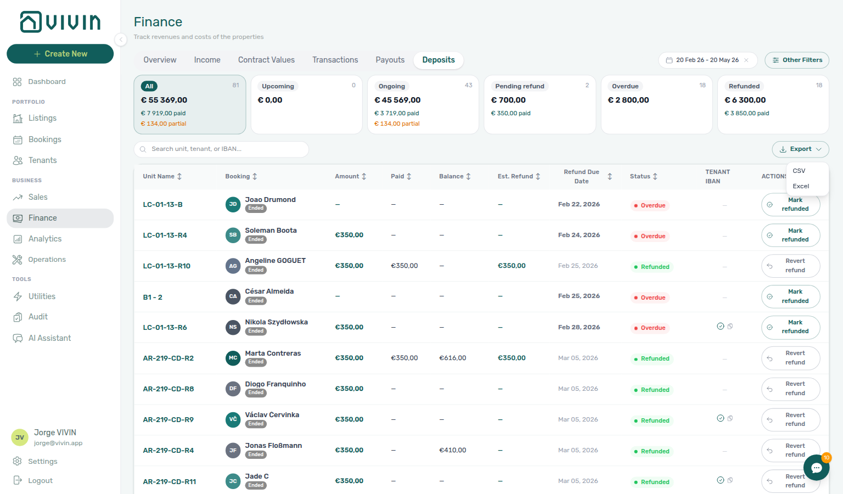Switch to the Payouts tab

tap(390, 60)
